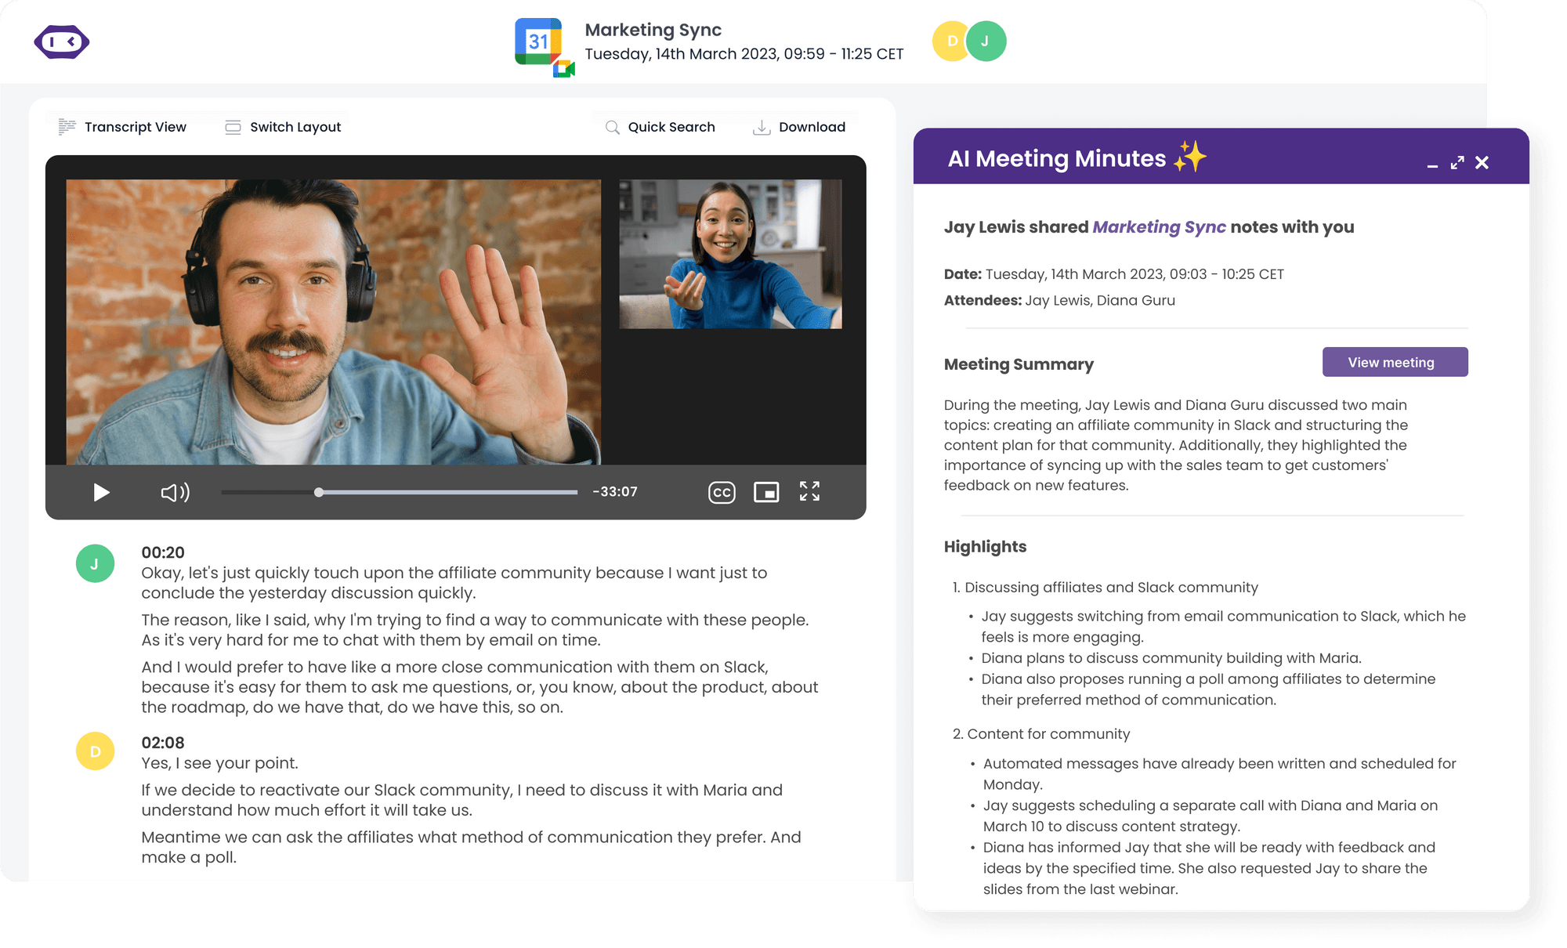Open the Marketing Sync notes link
The image size is (1567, 948).
coord(1159,226)
